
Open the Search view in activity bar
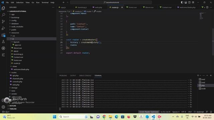coord(3,15)
